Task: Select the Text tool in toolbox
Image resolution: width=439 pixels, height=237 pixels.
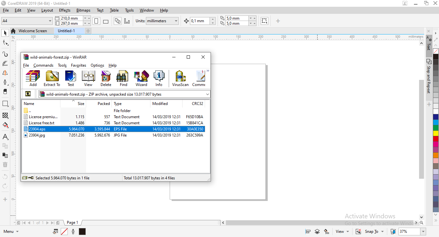Action: tap(5, 137)
